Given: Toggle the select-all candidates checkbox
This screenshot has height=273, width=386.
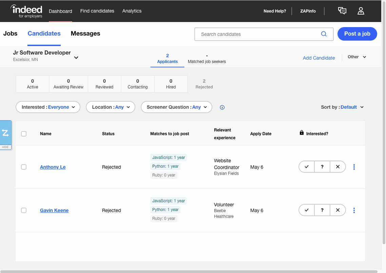Looking at the screenshot, I should [24, 134].
